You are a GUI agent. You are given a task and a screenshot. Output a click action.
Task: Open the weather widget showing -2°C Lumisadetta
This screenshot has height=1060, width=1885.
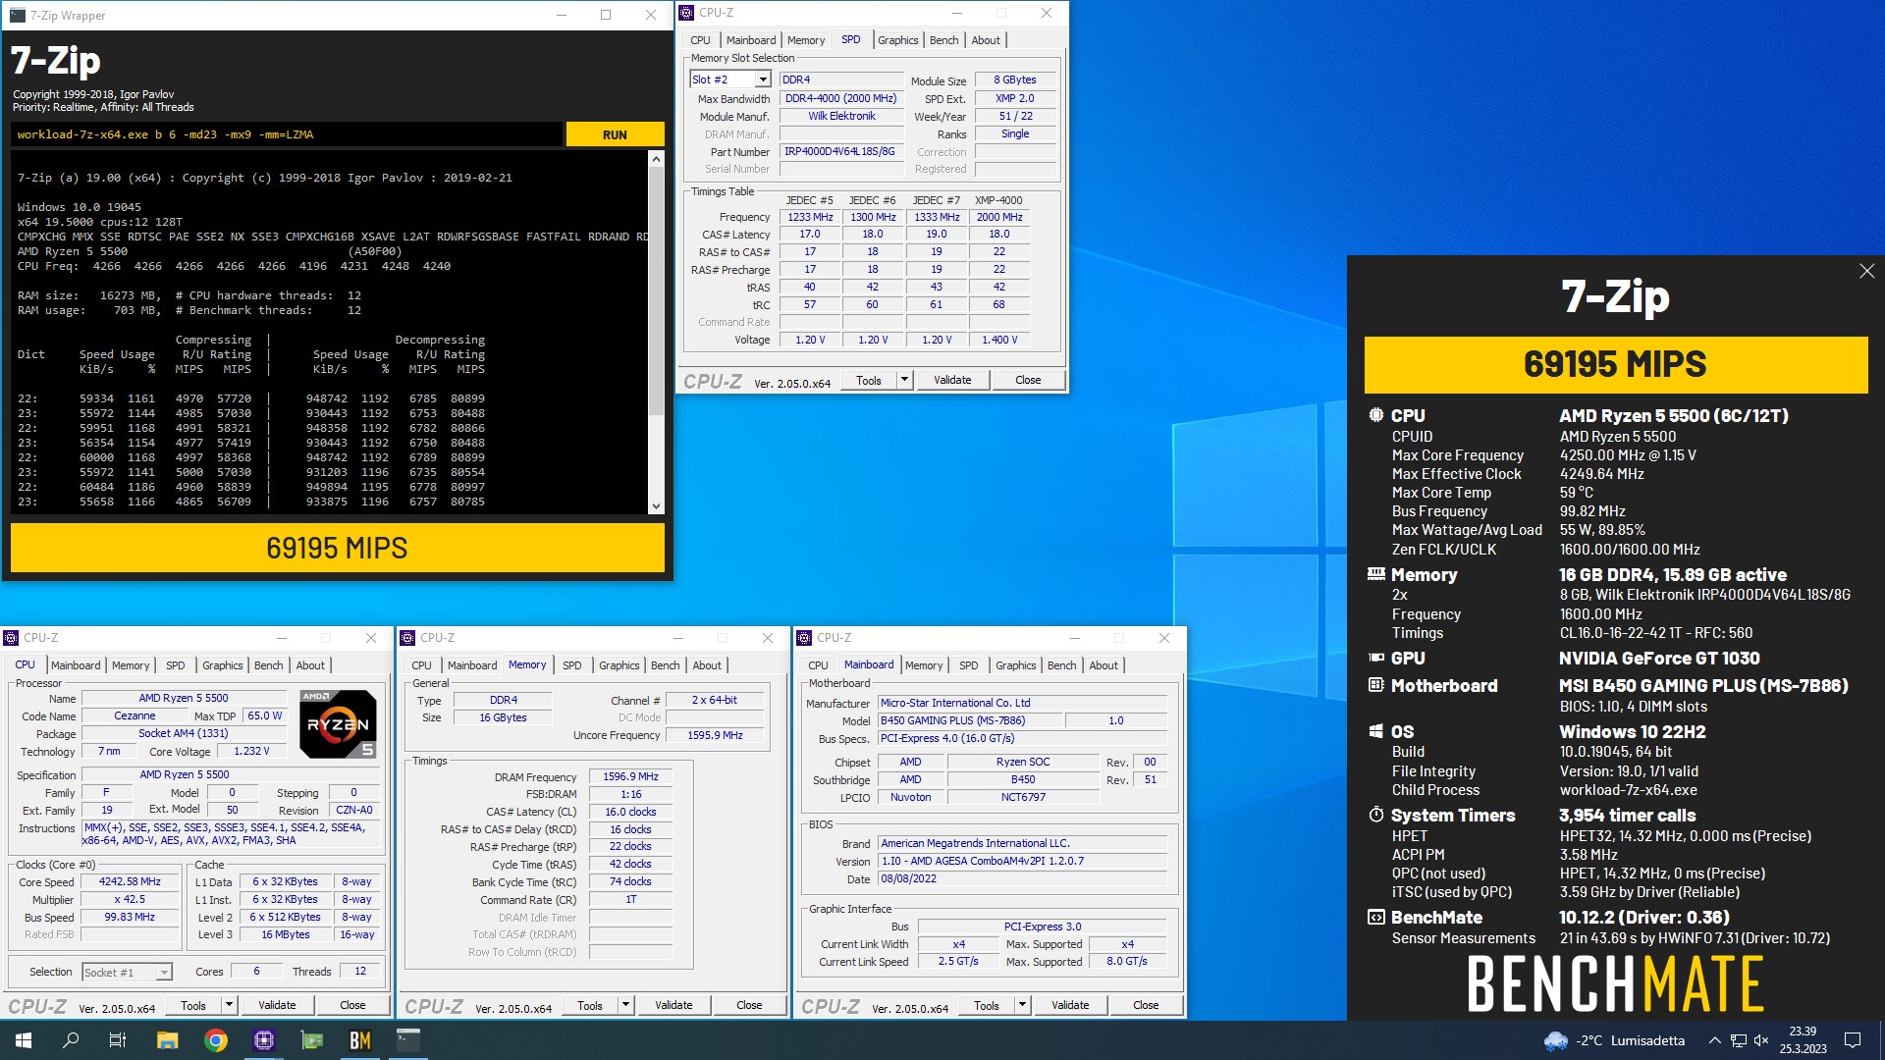(1614, 1040)
